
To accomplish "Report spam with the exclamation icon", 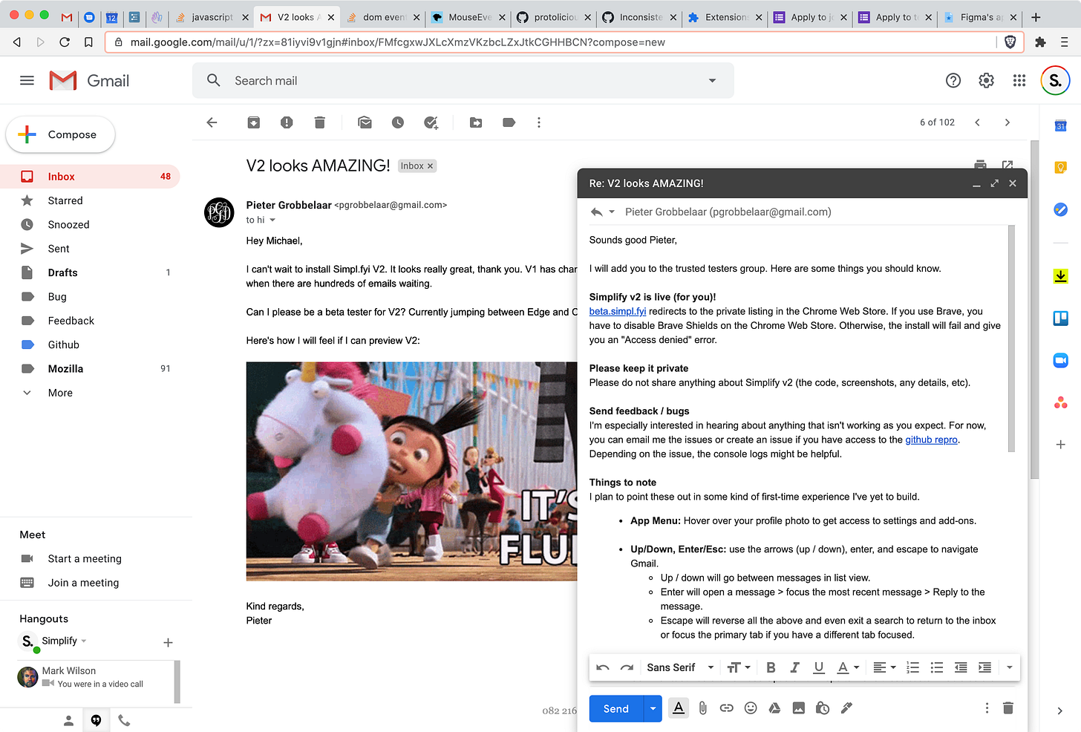I will [x=287, y=122].
